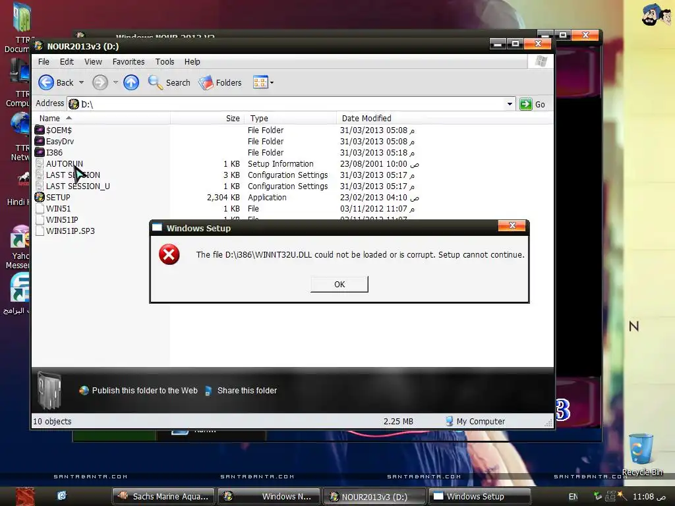
Task: Select the WIN51 file icon
Action: coord(40,208)
